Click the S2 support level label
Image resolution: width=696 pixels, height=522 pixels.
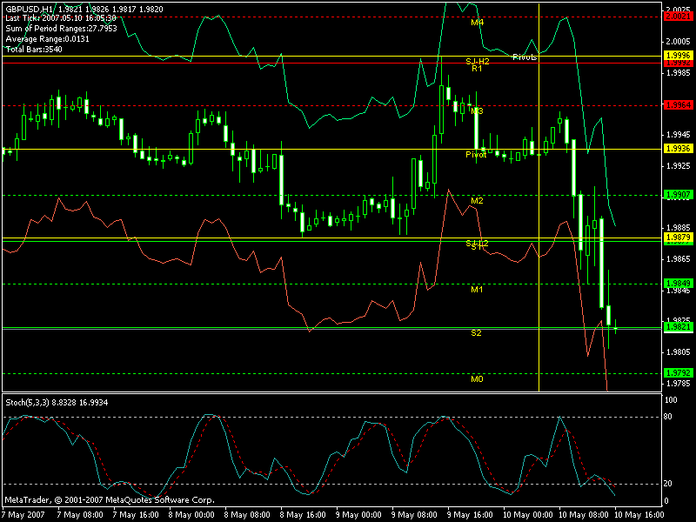pos(477,333)
